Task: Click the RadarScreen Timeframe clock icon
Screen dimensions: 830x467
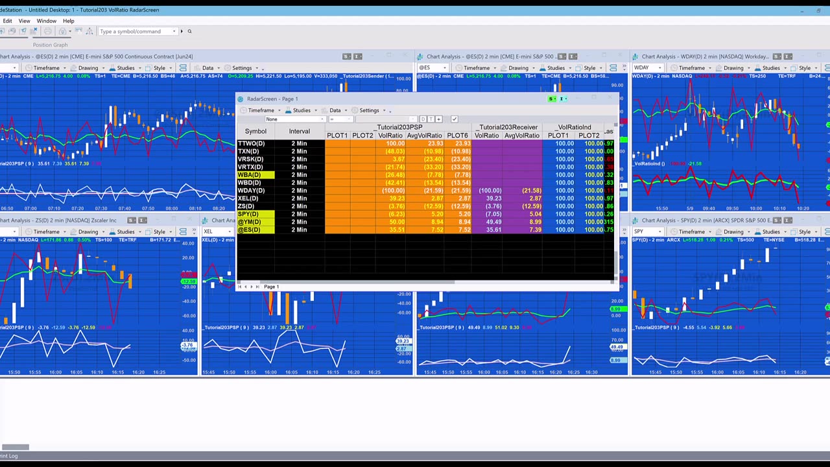Action: pos(244,110)
